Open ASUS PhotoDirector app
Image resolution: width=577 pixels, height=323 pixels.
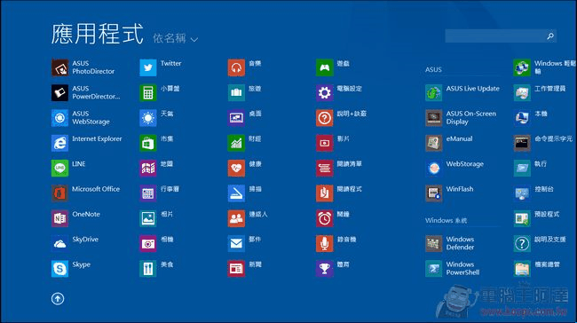coord(83,67)
